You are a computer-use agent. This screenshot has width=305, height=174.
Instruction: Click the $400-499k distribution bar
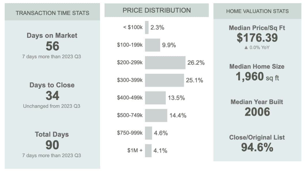155,98
